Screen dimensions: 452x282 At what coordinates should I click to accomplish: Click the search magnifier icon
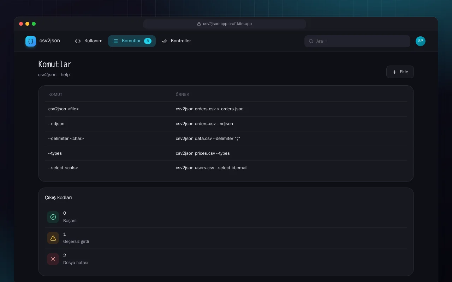(x=311, y=41)
